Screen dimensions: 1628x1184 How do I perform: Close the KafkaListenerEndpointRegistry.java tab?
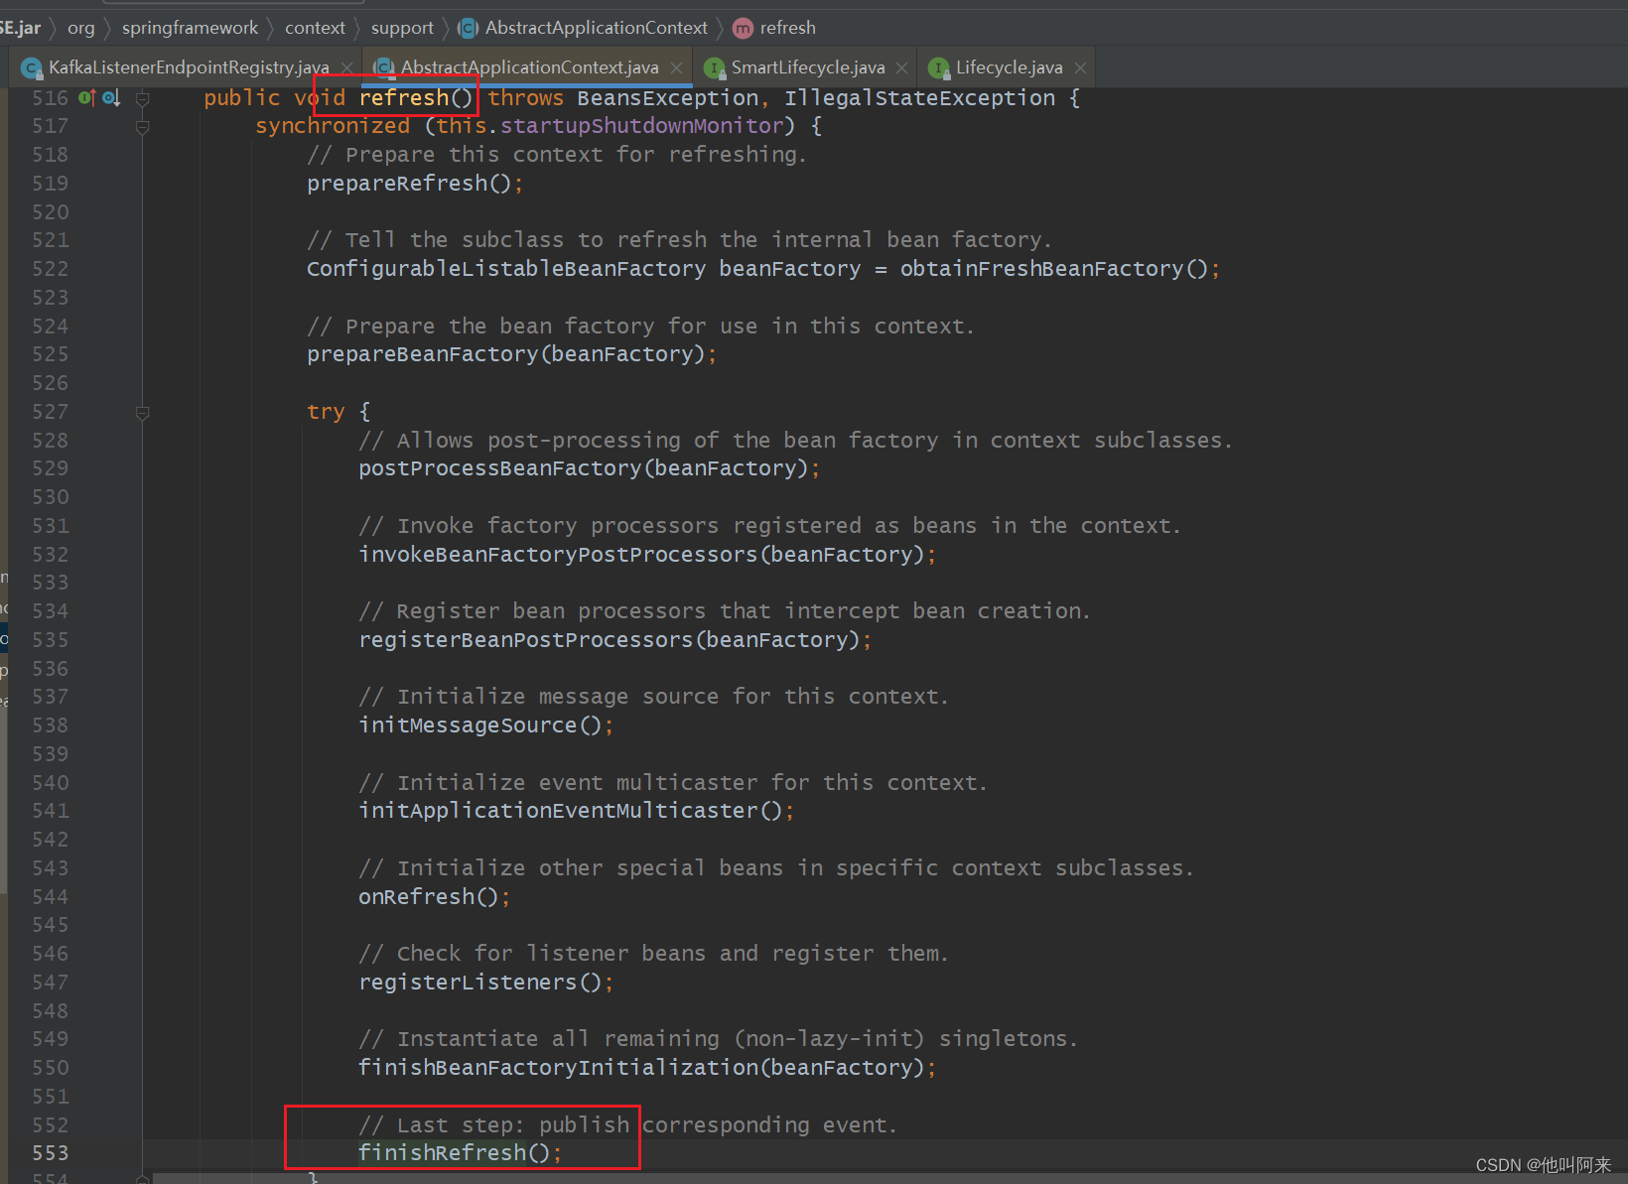pos(346,67)
